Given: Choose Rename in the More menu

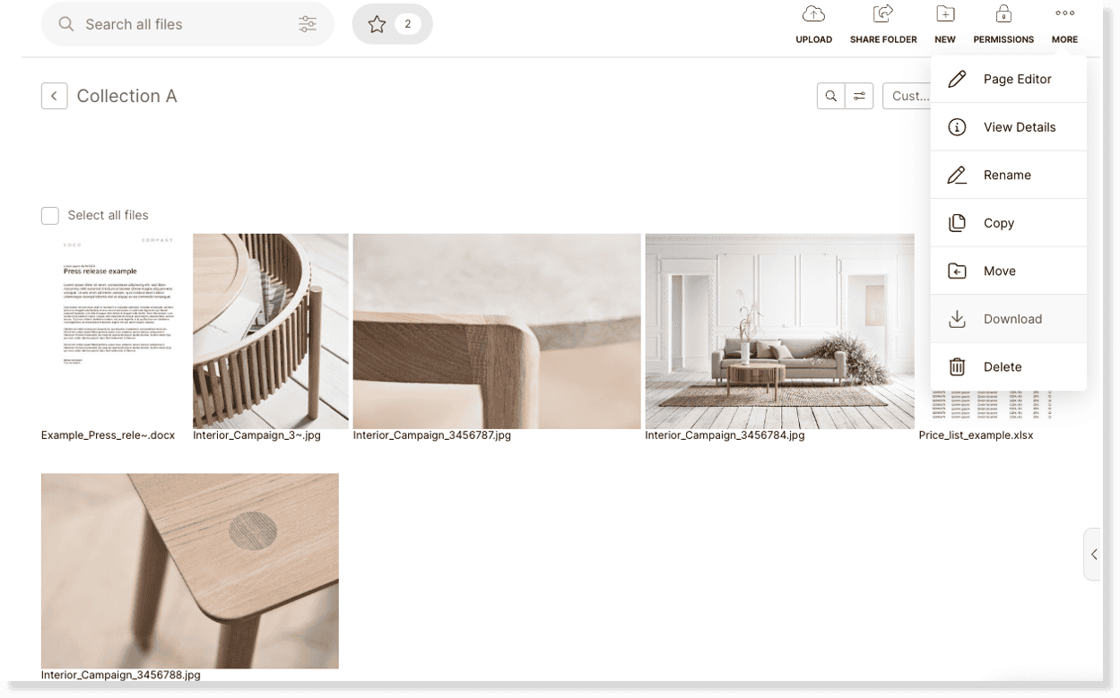Looking at the screenshot, I should 1008,175.
